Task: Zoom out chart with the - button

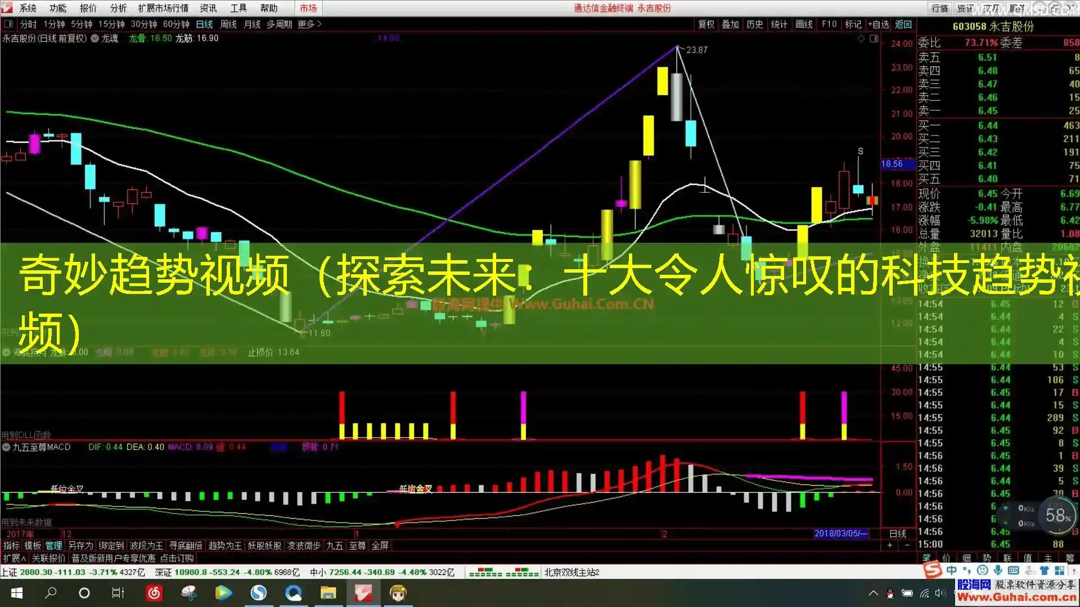Action: [907, 545]
